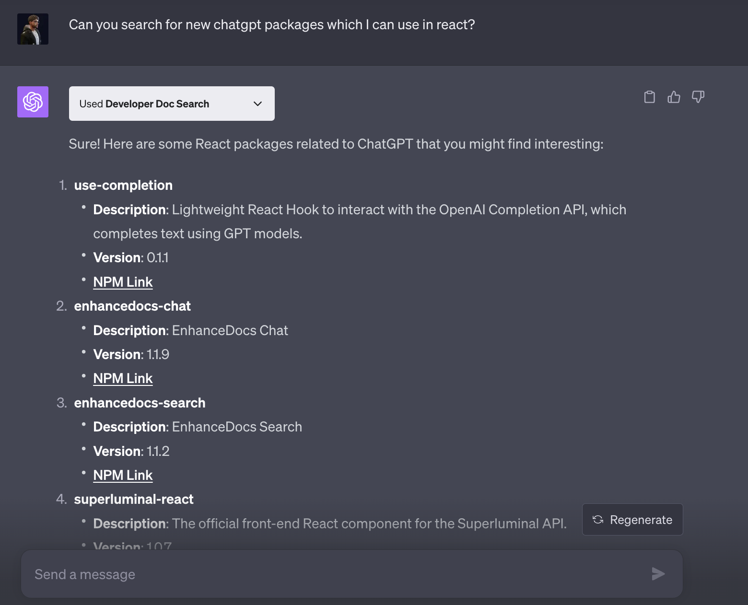The width and height of the screenshot is (748, 605).
Task: Click the enhancedocs-chat package name
Action: pyautogui.click(x=132, y=306)
